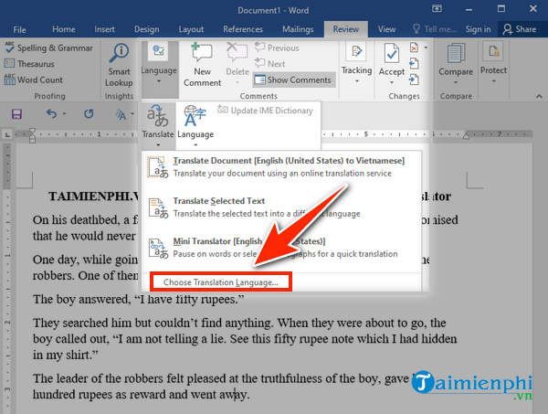
Task: Expand the Accept dropdown arrow
Action: 392,82
